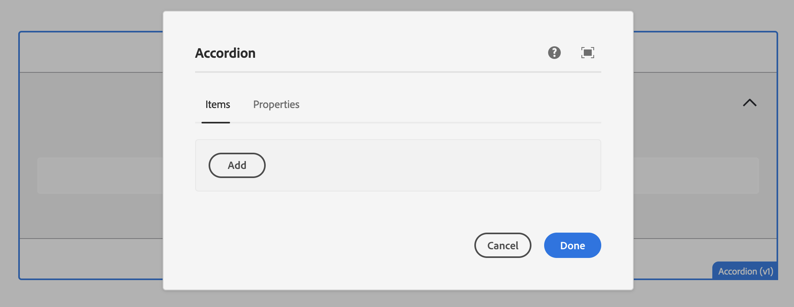794x307 pixels.
Task: Click the gray placeholder inside the accordion
Action: coord(99,175)
